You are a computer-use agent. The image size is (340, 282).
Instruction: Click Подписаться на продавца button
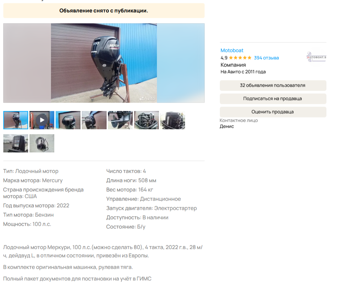(273, 99)
